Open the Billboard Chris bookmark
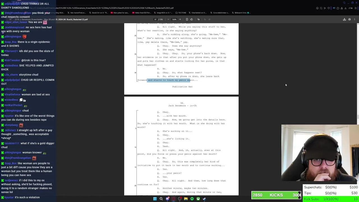 coord(242,13)
